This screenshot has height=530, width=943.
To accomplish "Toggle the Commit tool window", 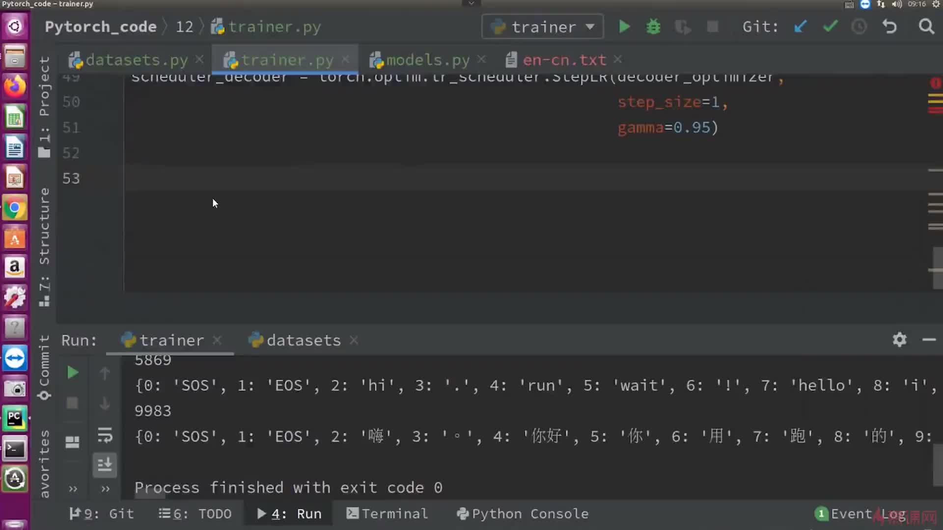I will (x=44, y=368).
